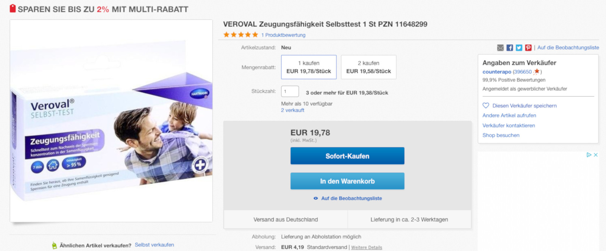The width and height of the screenshot is (606, 251).
Task: Click the Stückzahl quantity input field
Action: [x=290, y=91]
